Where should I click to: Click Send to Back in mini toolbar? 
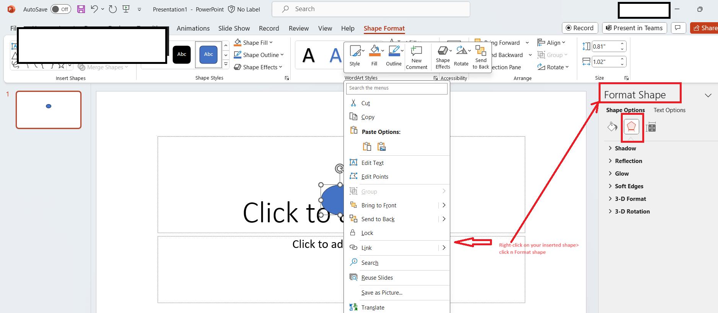(x=481, y=57)
